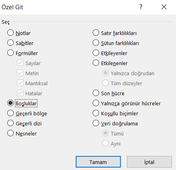Choose the Sabitler option
The image size is (176, 170).
click(x=10, y=43)
